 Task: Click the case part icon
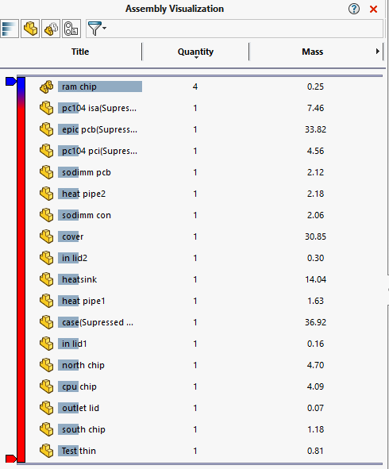point(46,322)
